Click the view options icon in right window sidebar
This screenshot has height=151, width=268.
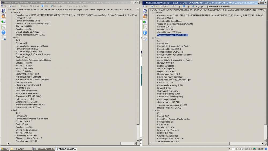(145, 27)
